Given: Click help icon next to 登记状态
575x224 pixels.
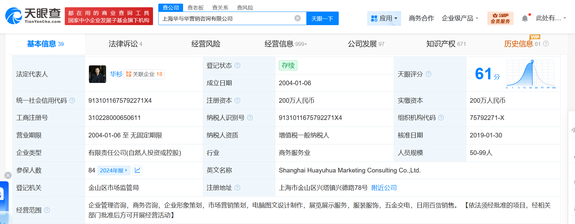Looking at the screenshot, I should coord(237,65).
